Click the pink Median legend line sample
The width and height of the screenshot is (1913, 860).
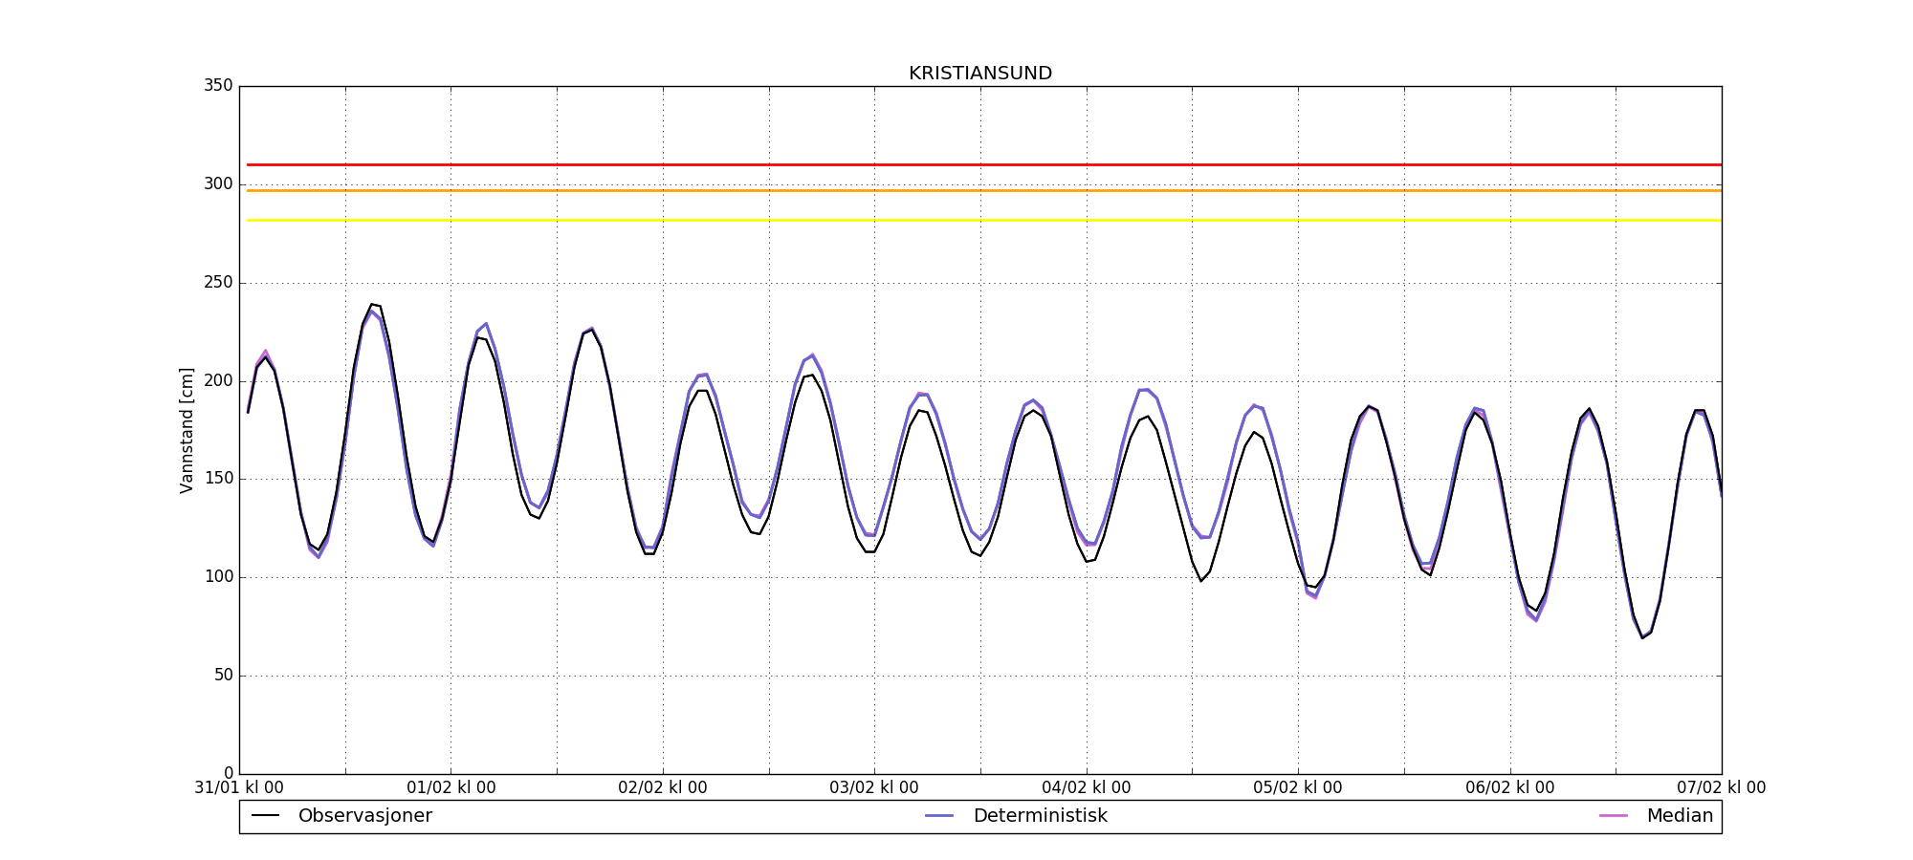point(1614,816)
